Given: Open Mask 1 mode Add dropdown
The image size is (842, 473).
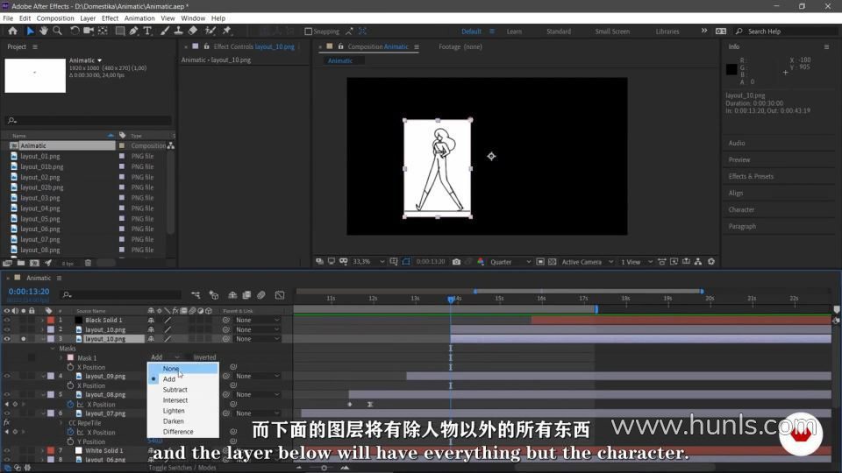Looking at the screenshot, I should [165, 357].
